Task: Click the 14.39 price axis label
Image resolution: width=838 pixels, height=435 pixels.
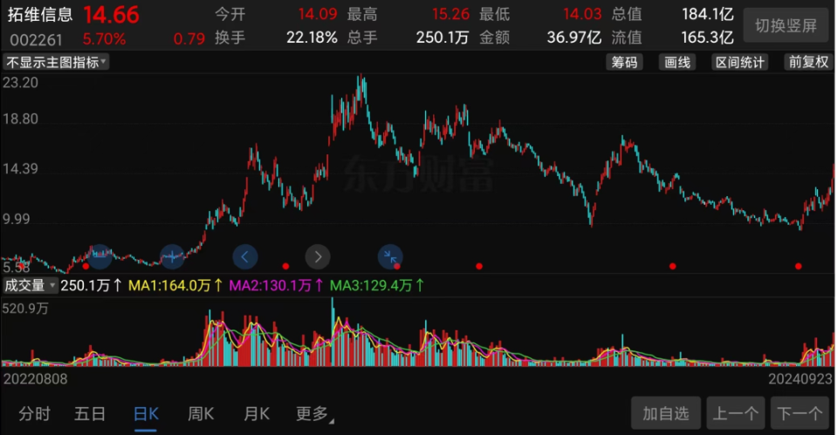Action: tap(20, 169)
